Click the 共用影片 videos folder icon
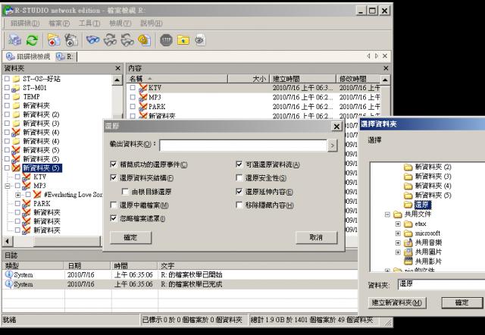This screenshot has height=335, width=485. tap(408, 261)
